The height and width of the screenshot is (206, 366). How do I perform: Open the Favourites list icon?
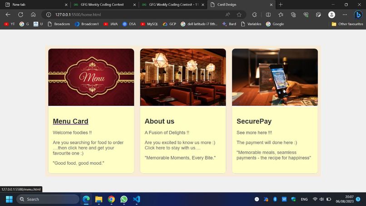pyautogui.click(x=281, y=15)
